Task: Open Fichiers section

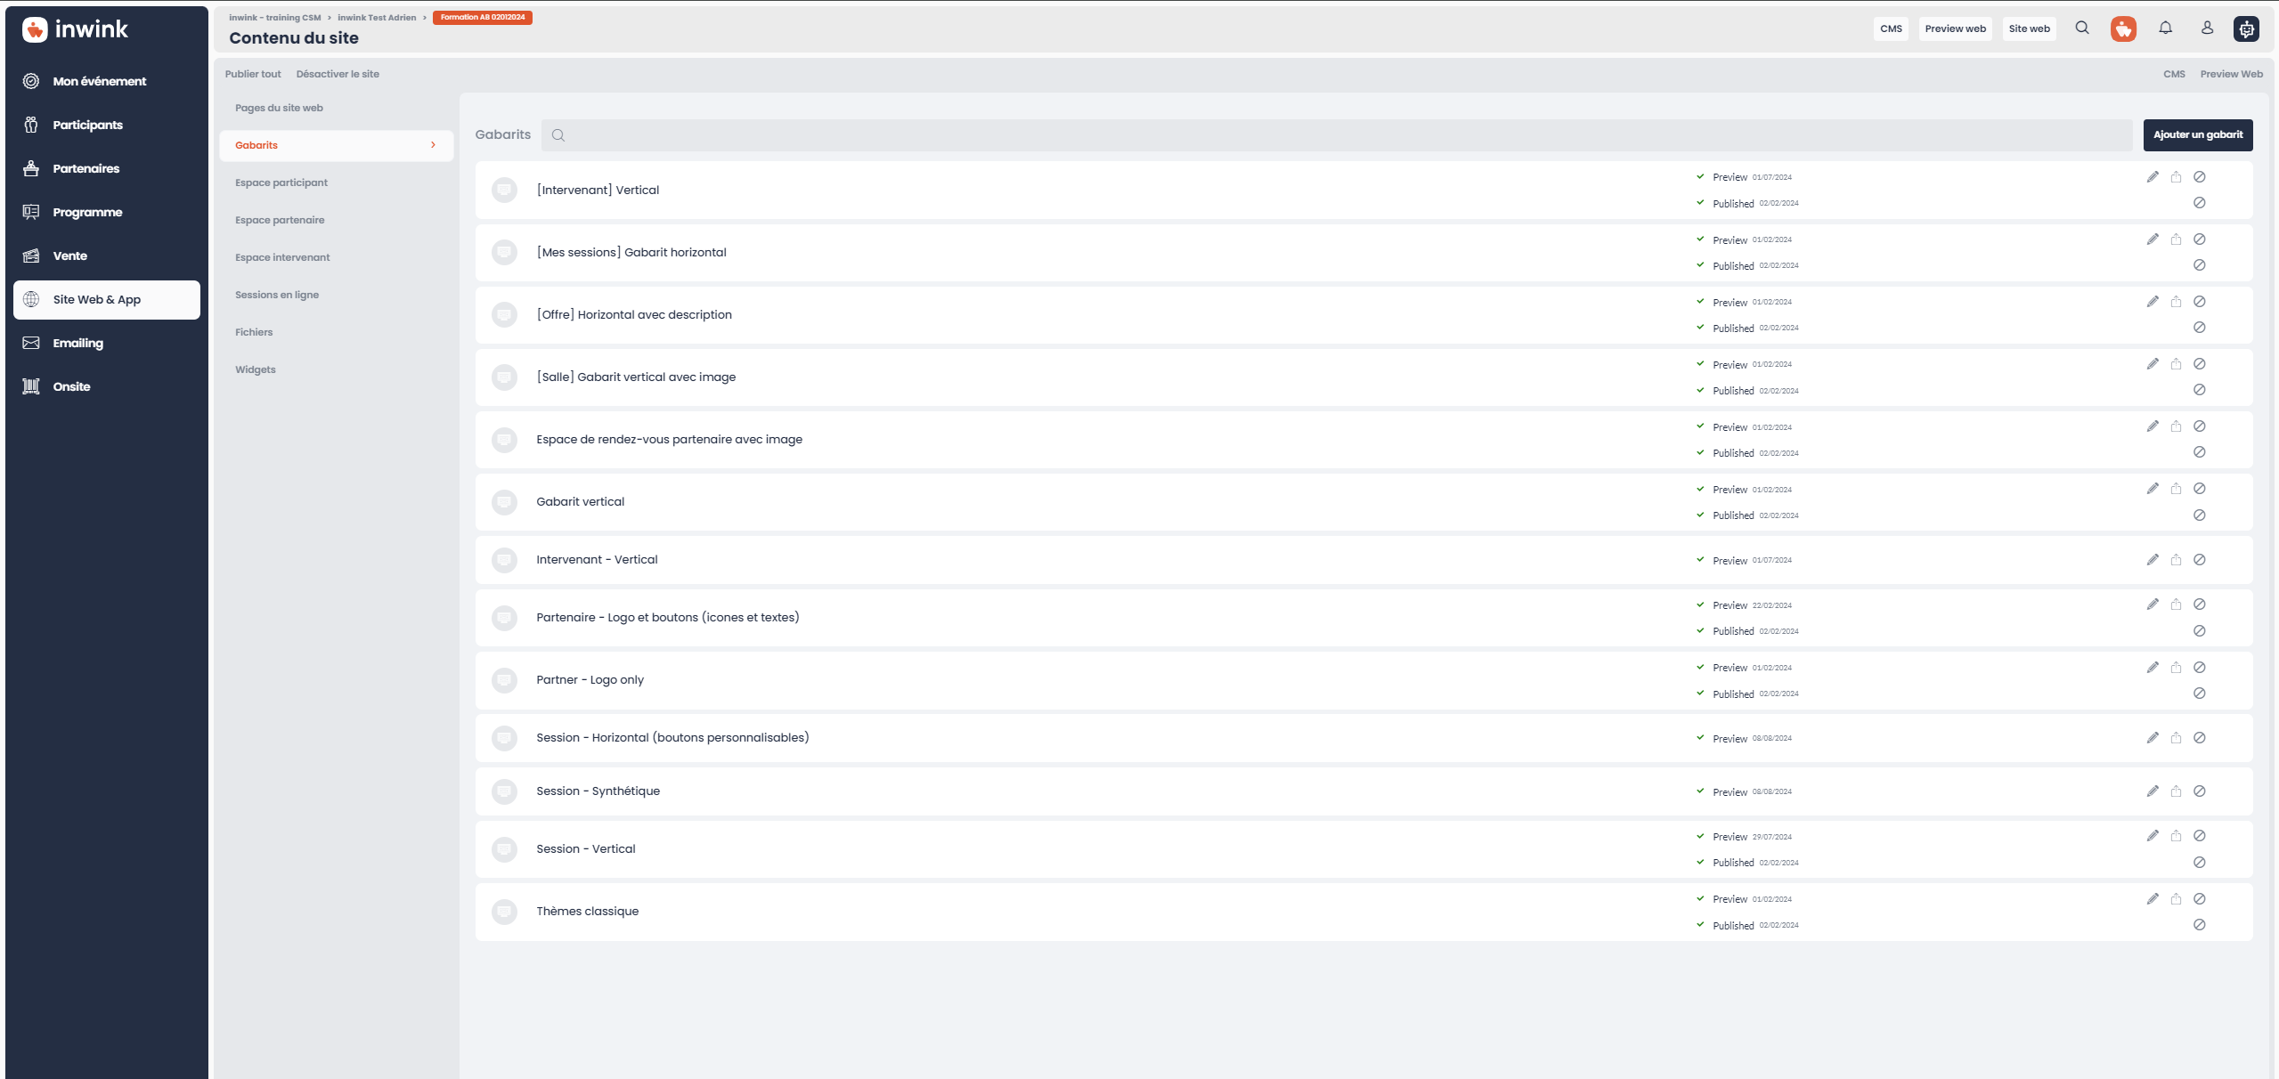Action: point(254,332)
